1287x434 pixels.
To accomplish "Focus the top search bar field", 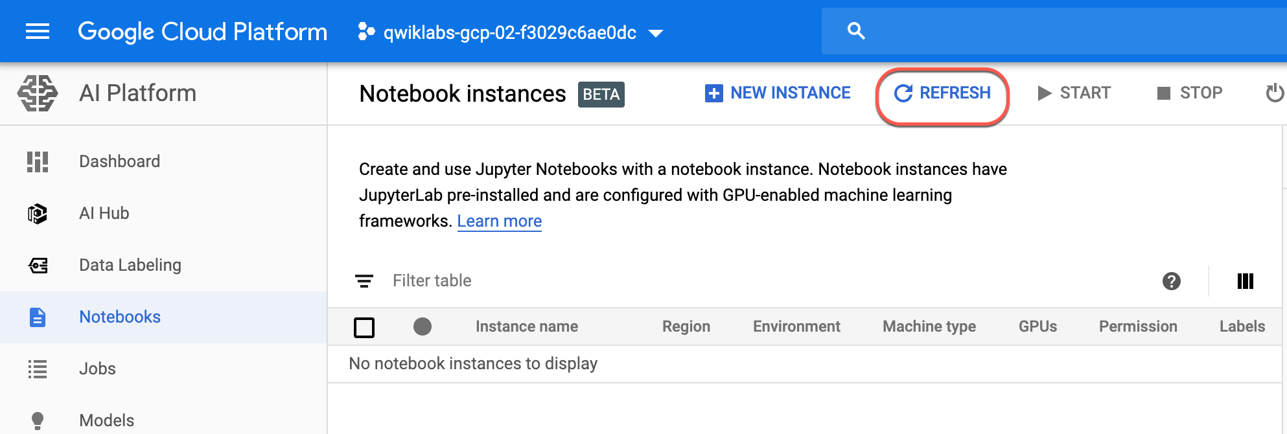I will click(x=1054, y=31).
